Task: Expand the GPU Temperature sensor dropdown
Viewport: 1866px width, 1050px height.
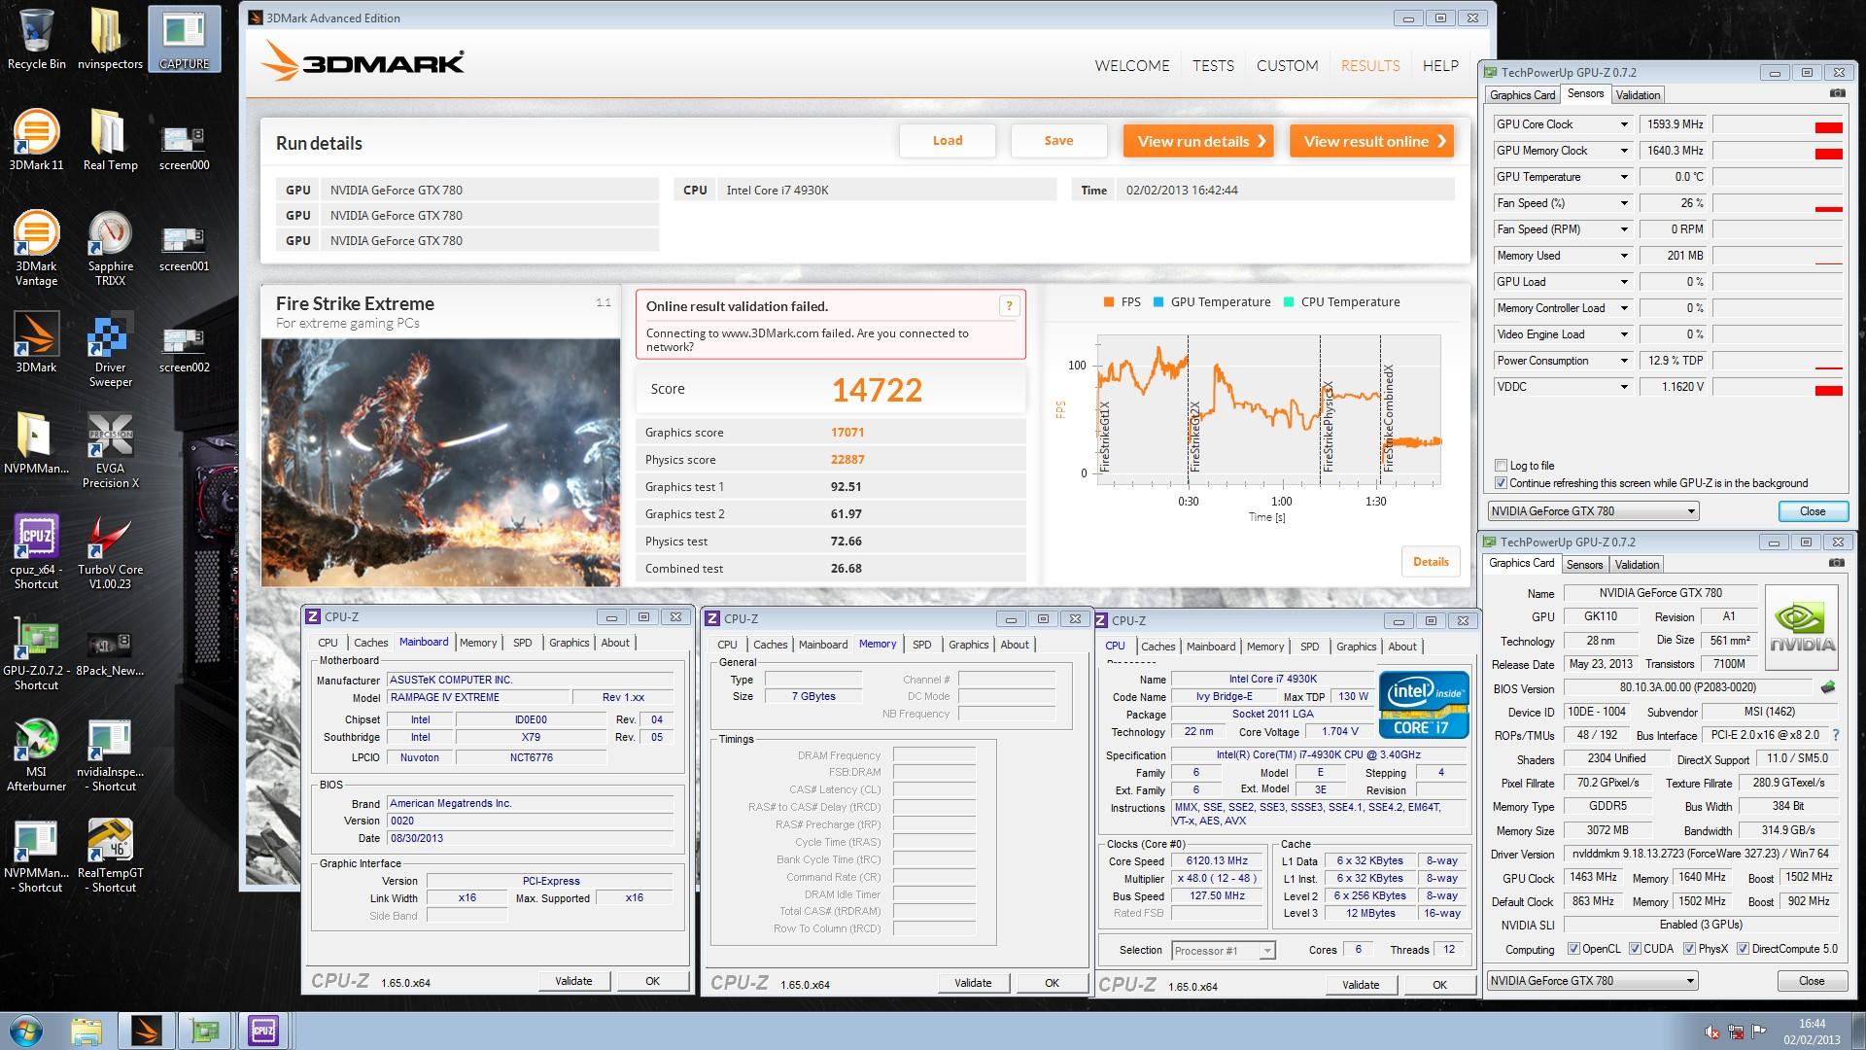Action: (1623, 177)
